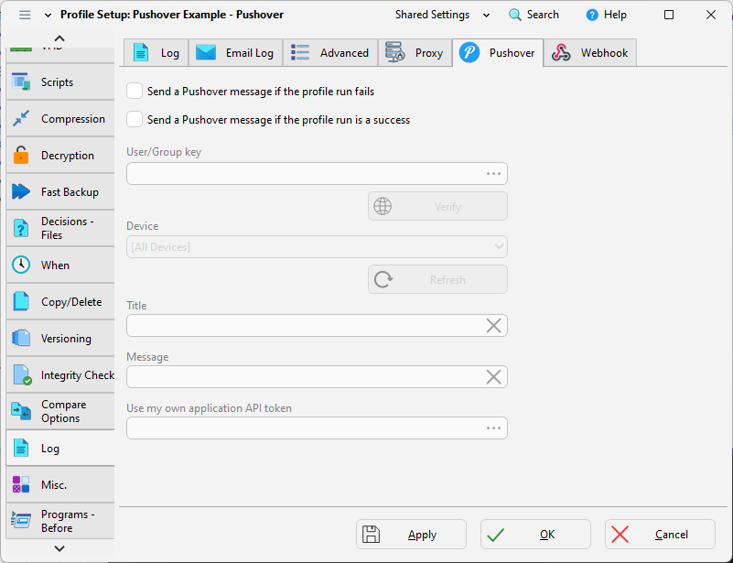Clear the Message field with X icon

(x=493, y=377)
